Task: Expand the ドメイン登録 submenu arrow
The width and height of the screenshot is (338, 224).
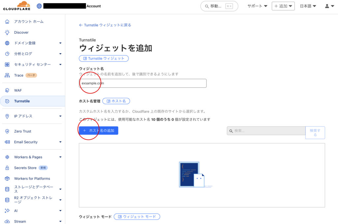Action: pos(60,43)
